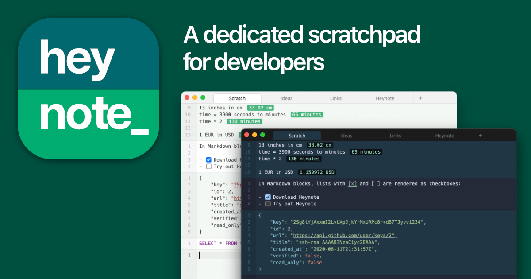Image resolution: width=531 pixels, height=279 pixels.
Task: Check Try out Heynote in the dark window
Action: point(268,204)
